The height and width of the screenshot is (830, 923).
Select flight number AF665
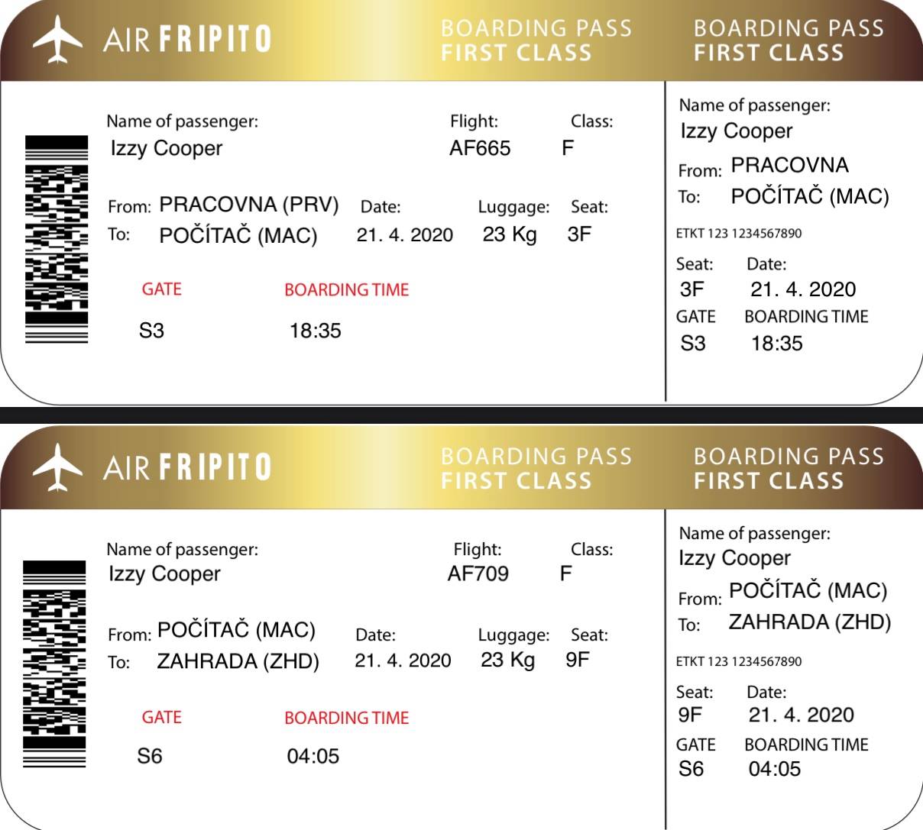(480, 148)
